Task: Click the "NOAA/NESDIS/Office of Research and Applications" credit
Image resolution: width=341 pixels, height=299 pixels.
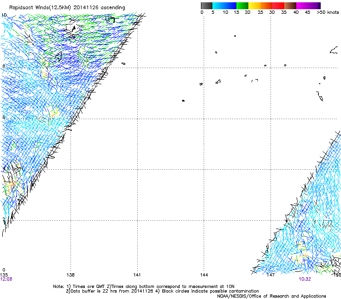Action: [x=271, y=296]
